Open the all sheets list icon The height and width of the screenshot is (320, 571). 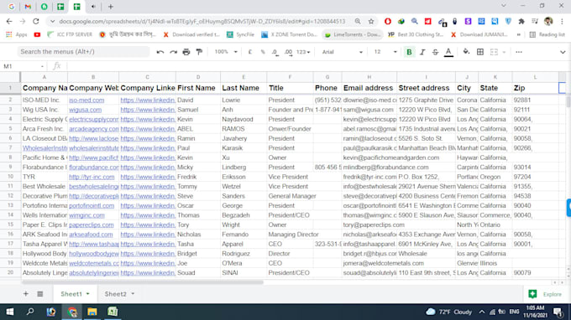[40, 294]
